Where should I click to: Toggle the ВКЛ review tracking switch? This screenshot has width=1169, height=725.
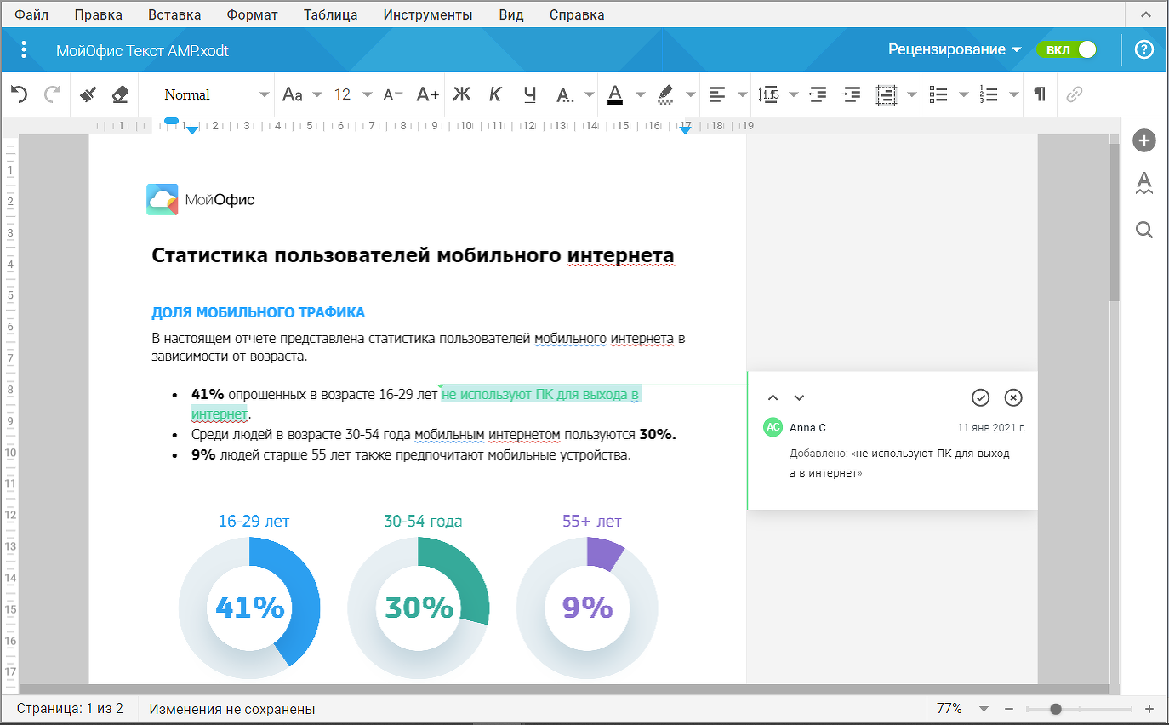1067,49
